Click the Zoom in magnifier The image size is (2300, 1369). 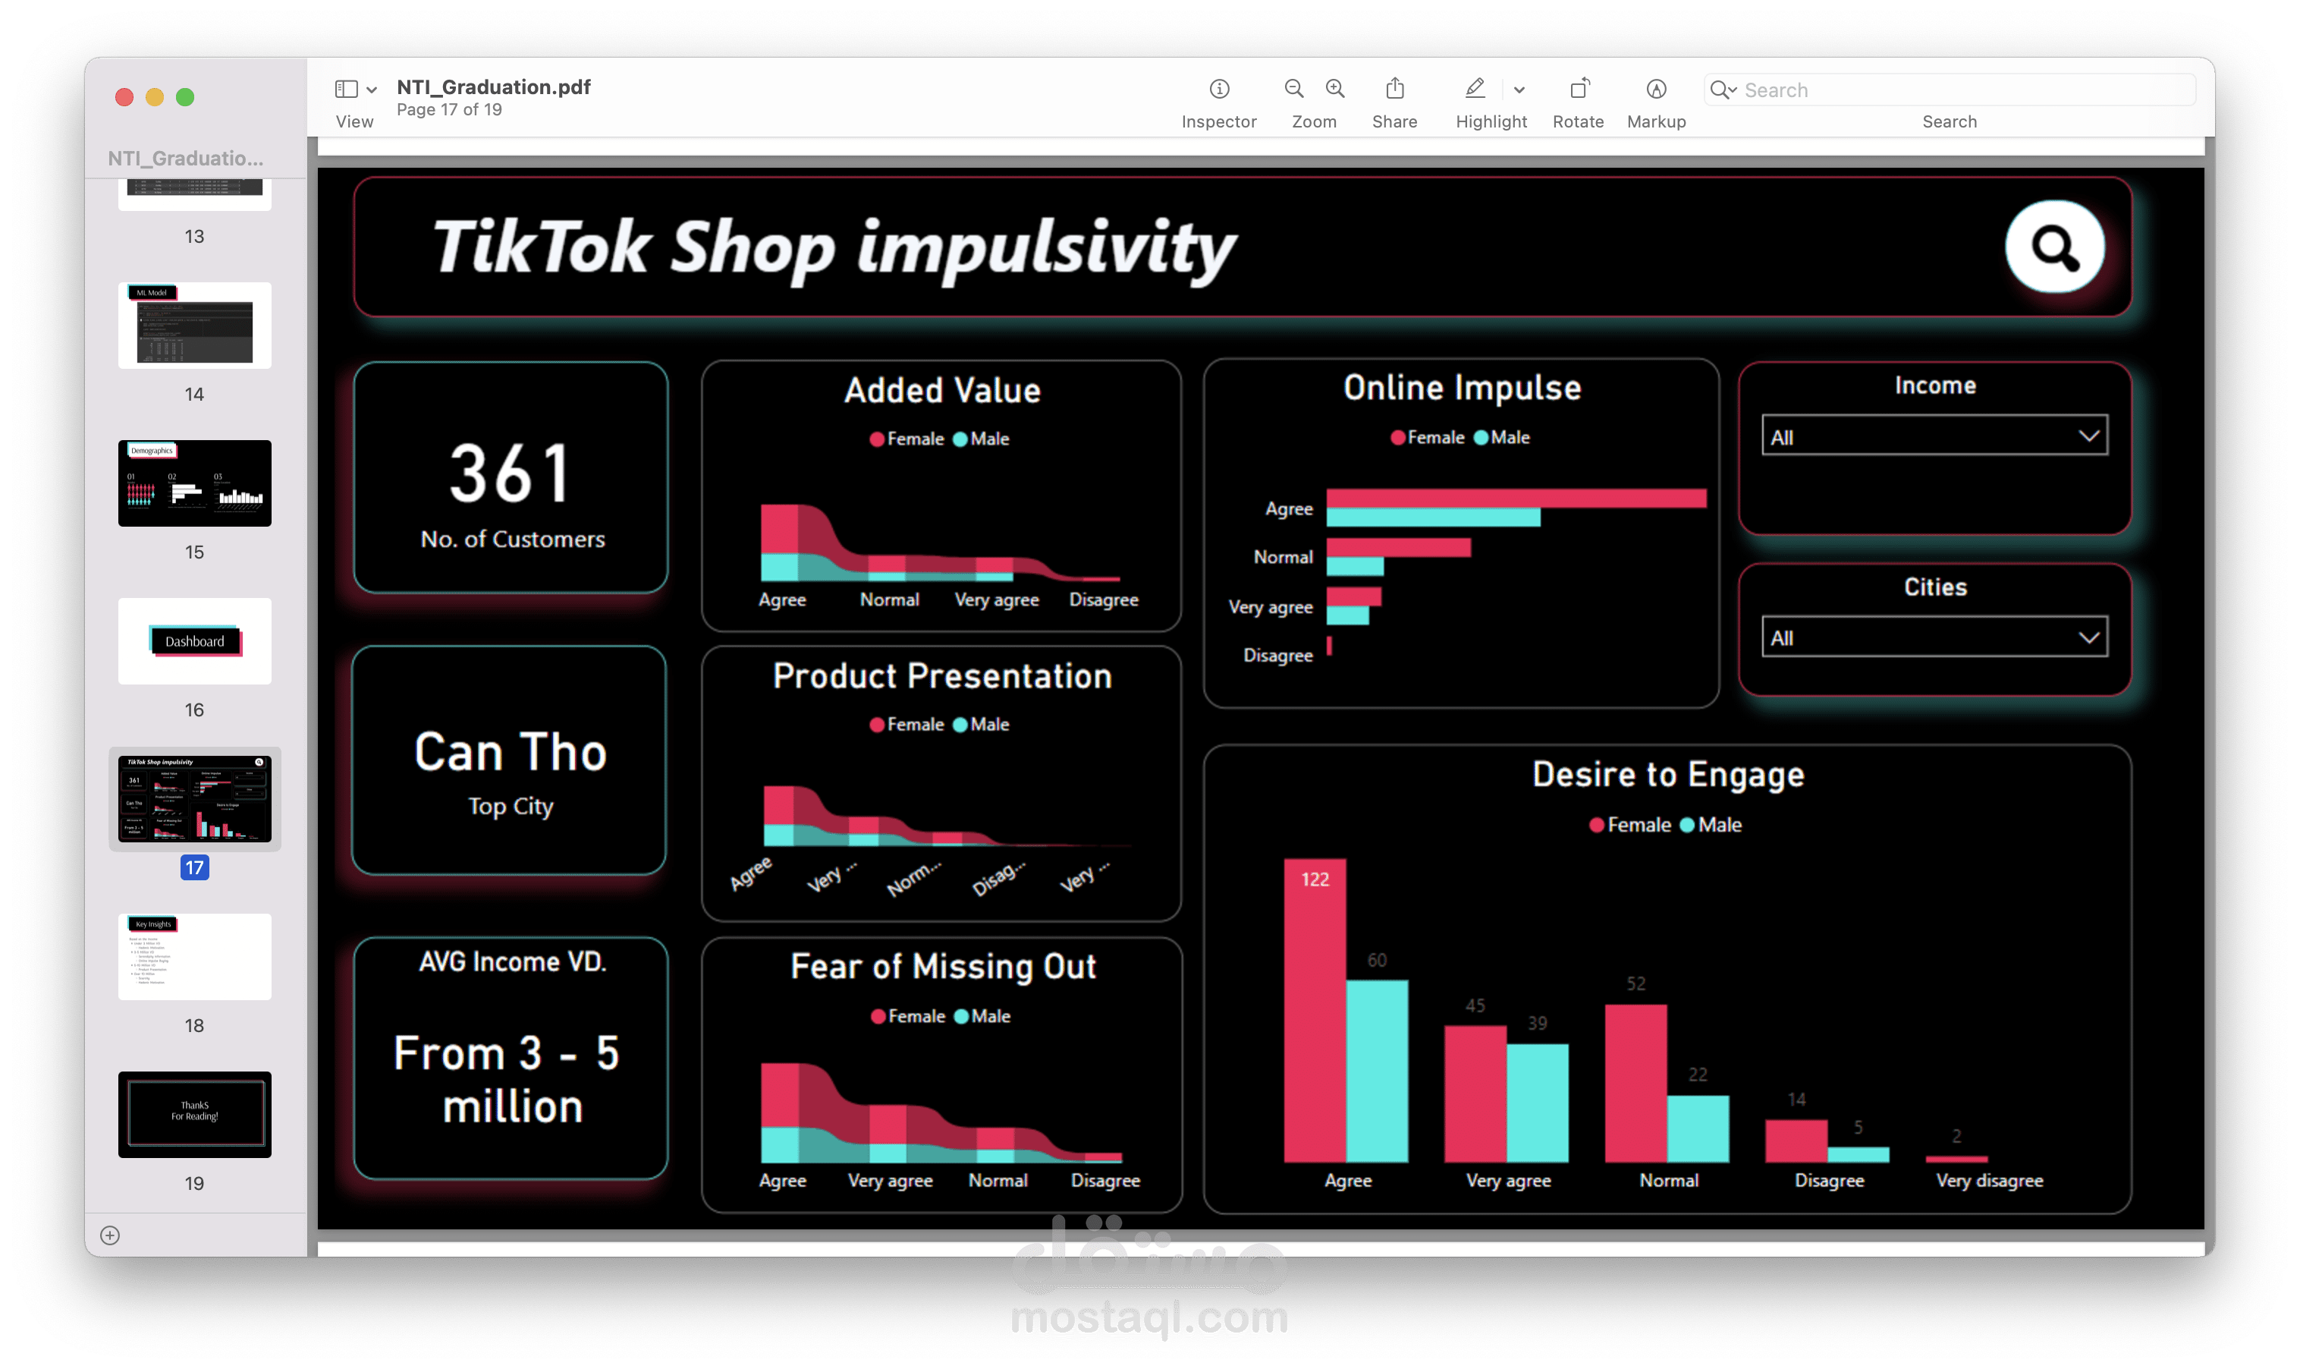(x=1335, y=89)
